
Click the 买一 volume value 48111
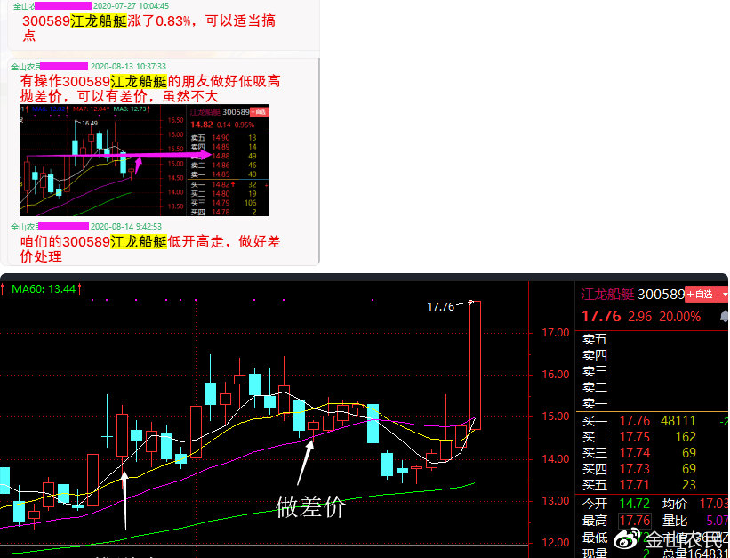[x=678, y=420]
